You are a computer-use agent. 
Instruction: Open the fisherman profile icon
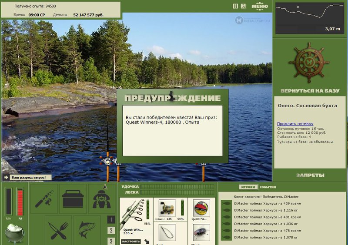(x=102, y=199)
